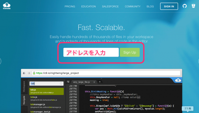Select the tabmanager_test.js result
199x113 pixels.
point(46,112)
